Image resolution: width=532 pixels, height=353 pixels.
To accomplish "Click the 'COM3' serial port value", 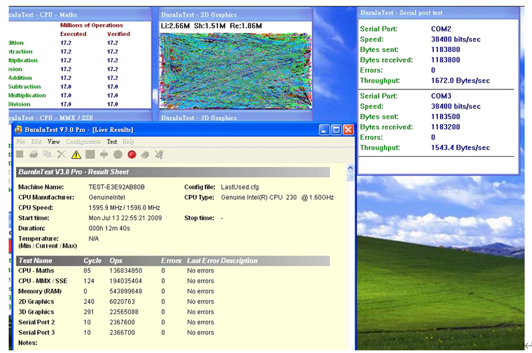I will [x=441, y=96].
